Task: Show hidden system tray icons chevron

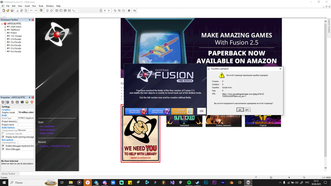Action: coord(280,183)
